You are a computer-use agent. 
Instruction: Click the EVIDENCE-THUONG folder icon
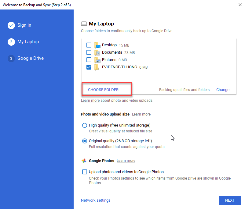[x=97, y=67]
